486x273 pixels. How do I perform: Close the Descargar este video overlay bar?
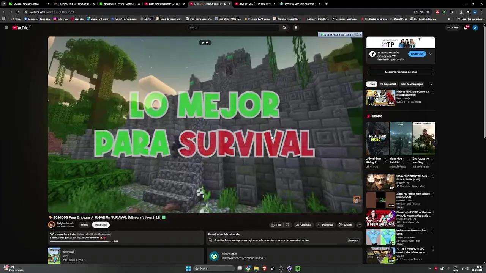point(360,35)
